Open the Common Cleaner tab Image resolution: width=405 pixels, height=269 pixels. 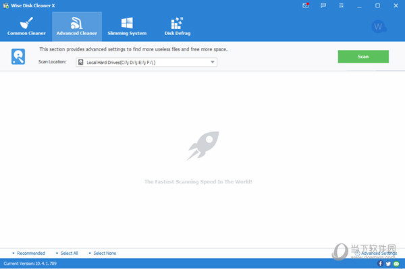click(26, 26)
